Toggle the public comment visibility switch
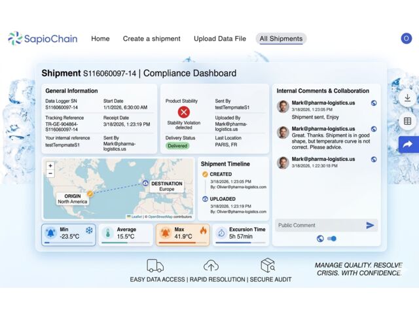Image resolution: width=419 pixels, height=314 pixels. point(332,239)
